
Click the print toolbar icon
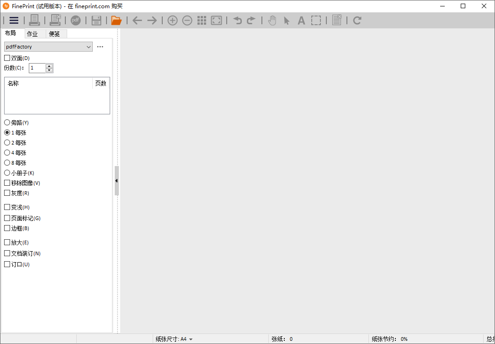(34, 20)
